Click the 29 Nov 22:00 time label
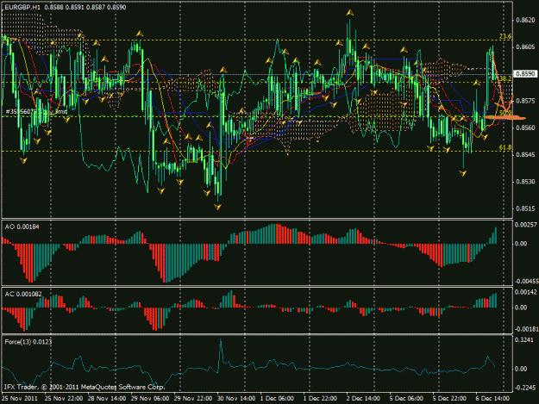 pyautogui.click(x=193, y=399)
